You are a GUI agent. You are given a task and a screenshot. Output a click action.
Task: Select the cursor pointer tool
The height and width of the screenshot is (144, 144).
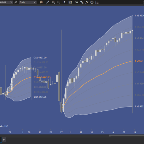[x=64, y=2]
